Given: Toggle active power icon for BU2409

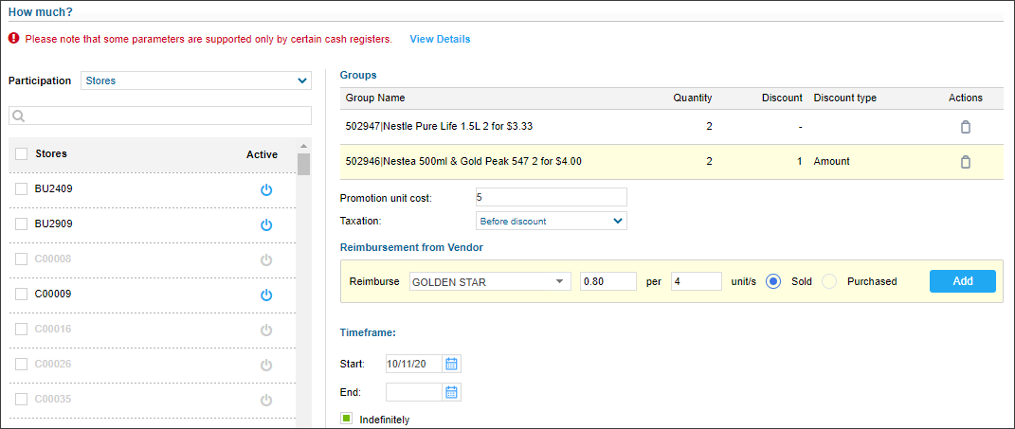Looking at the screenshot, I should click(266, 189).
